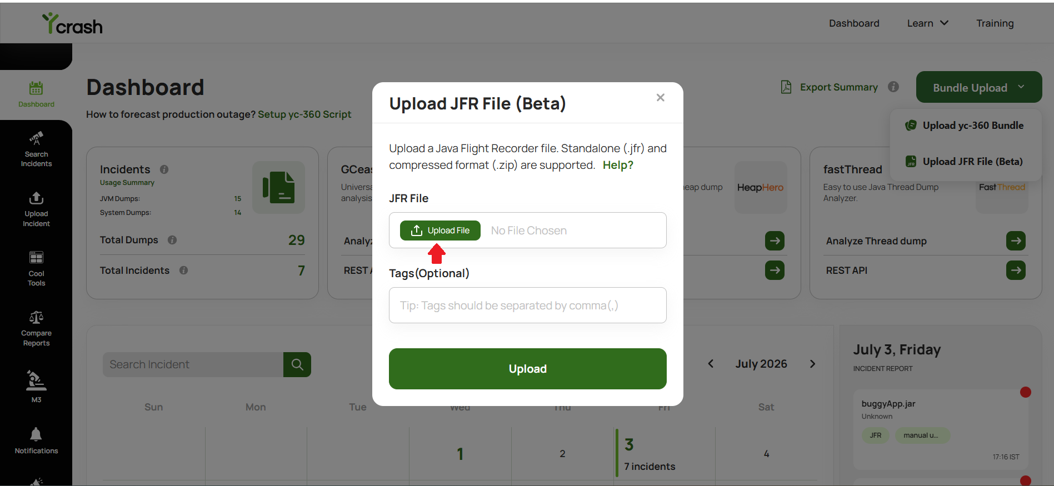The width and height of the screenshot is (1054, 486).
Task: Click the search magnifier button
Action: tap(297, 364)
